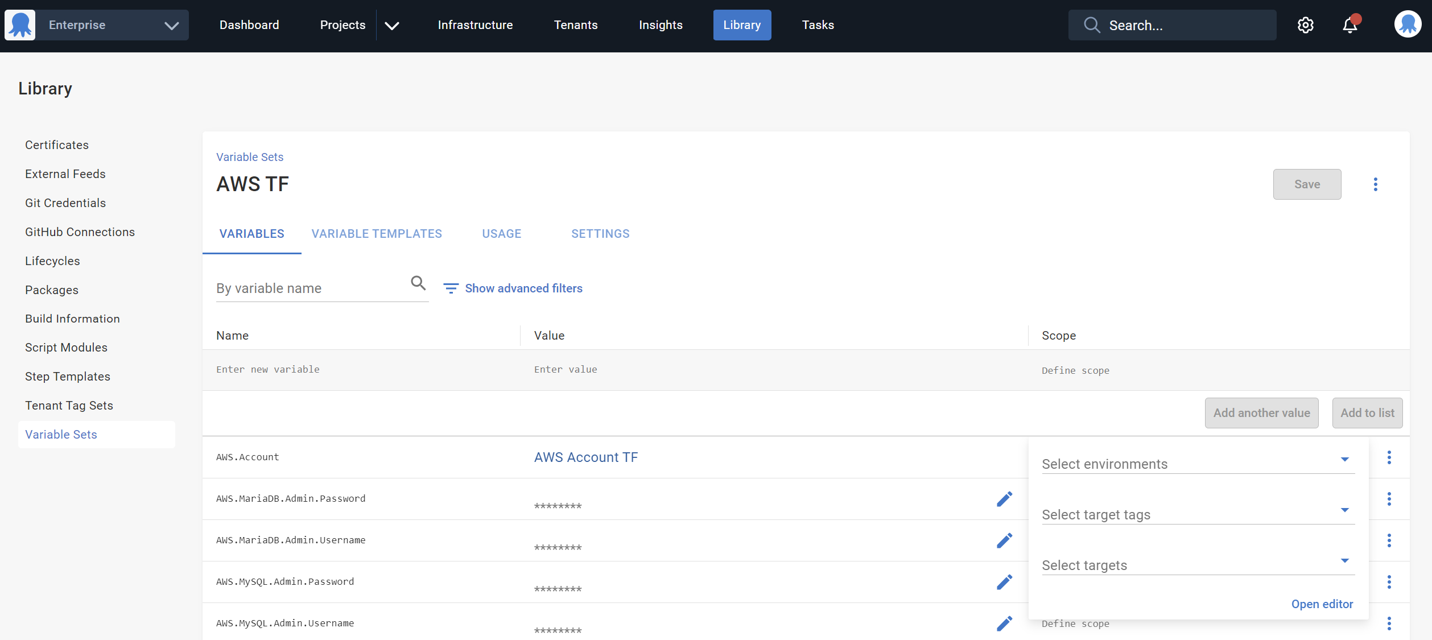Navigate to the Tenants section
This screenshot has height=640, width=1432.
click(576, 24)
